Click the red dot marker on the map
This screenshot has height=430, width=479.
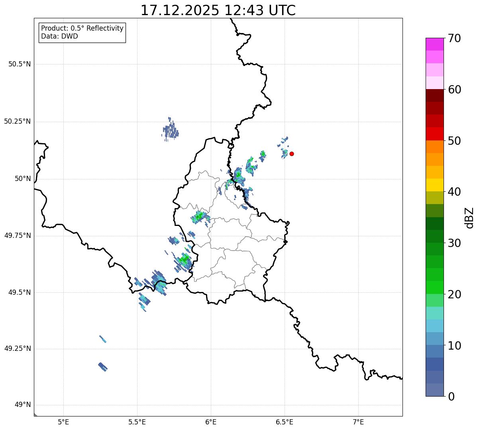point(292,154)
